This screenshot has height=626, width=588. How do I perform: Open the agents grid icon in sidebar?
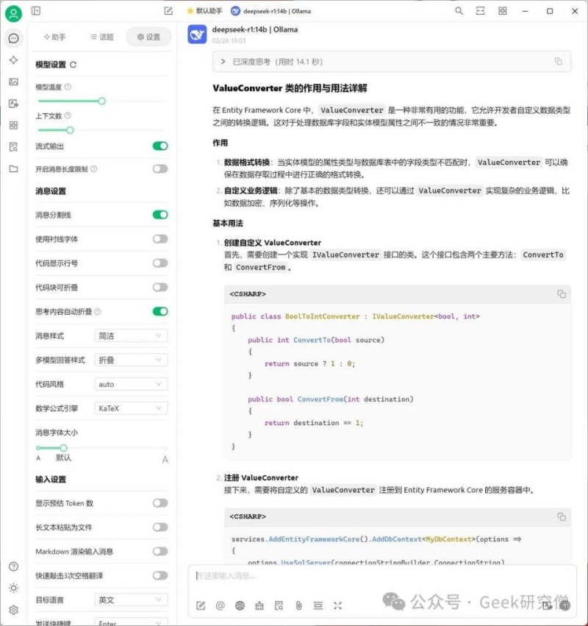pyautogui.click(x=13, y=125)
